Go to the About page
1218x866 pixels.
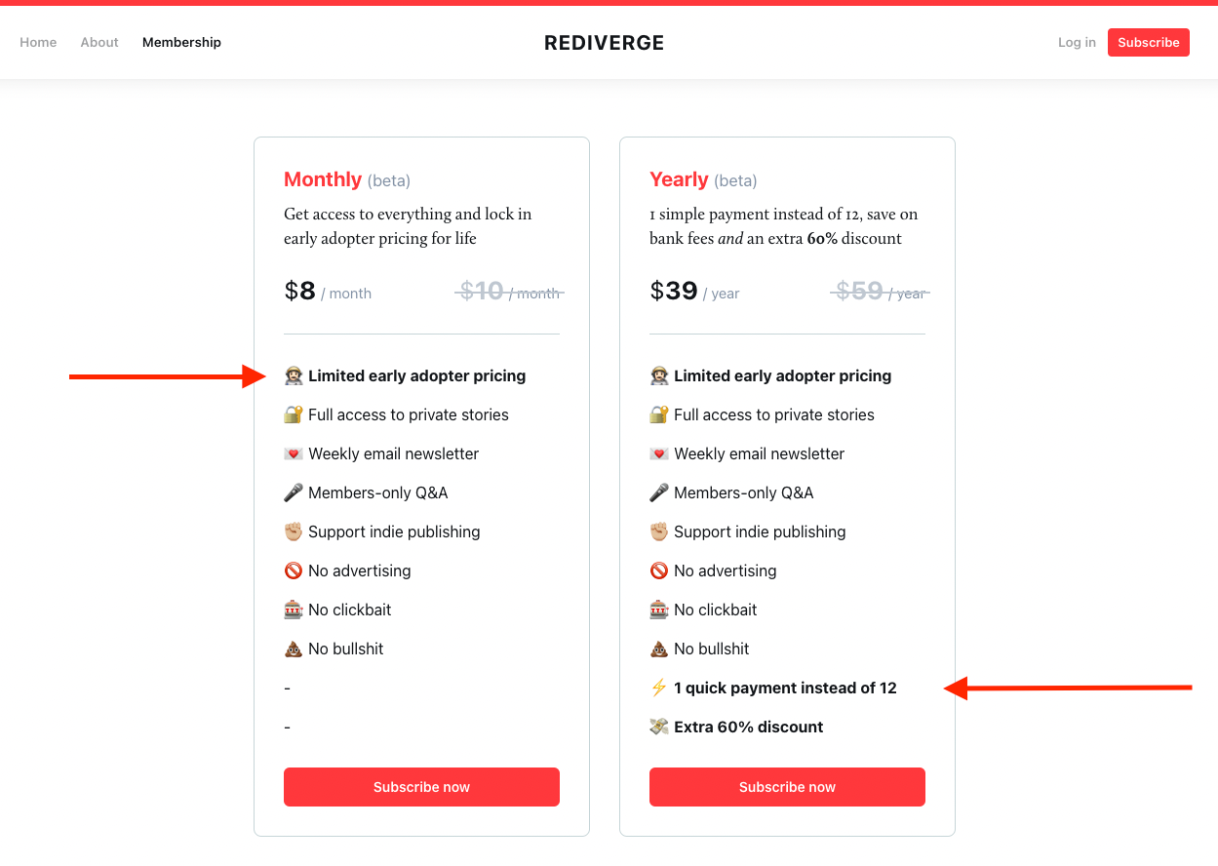pyautogui.click(x=98, y=42)
